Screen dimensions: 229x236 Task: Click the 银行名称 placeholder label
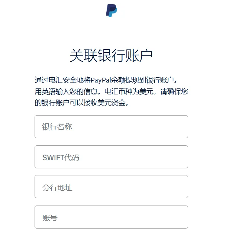click(x=57, y=127)
